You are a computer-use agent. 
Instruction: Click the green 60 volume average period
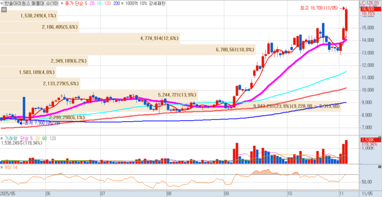coord(45,139)
